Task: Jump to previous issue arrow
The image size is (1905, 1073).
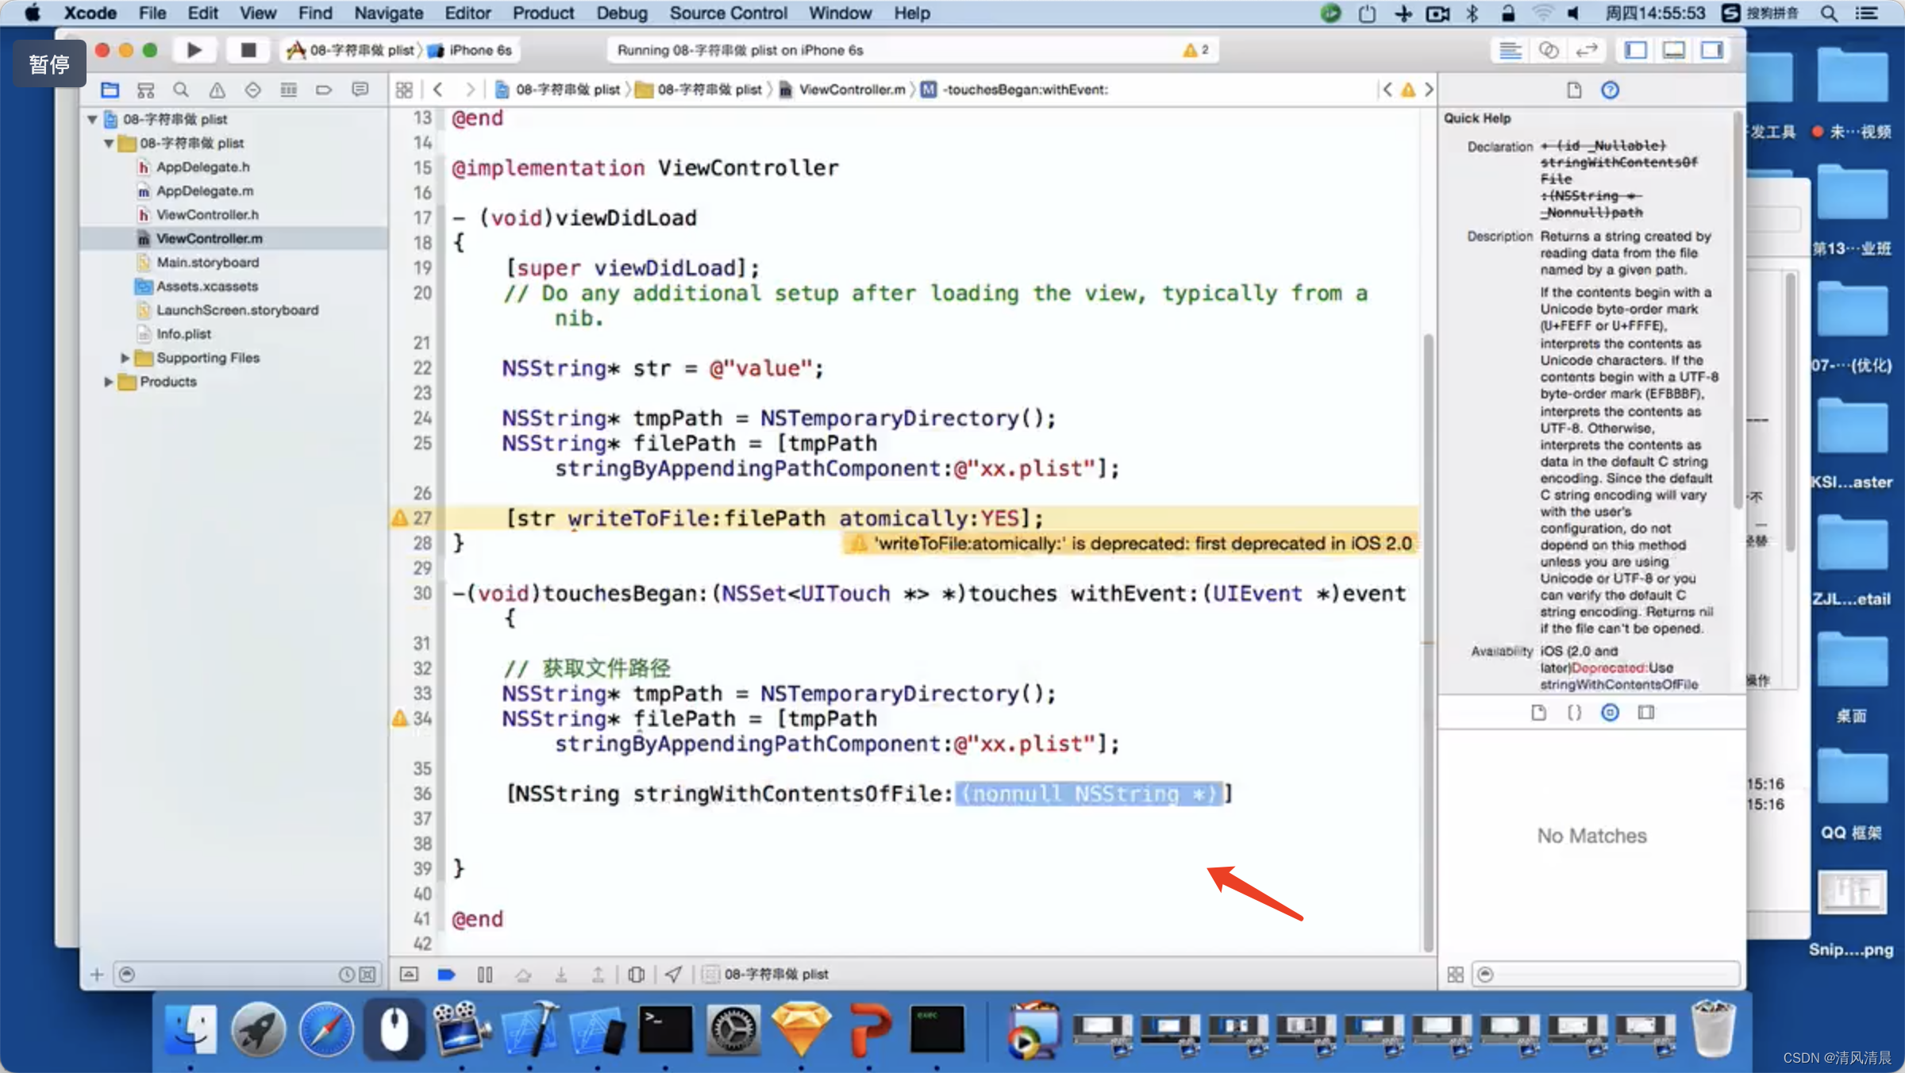Action: [x=1387, y=90]
